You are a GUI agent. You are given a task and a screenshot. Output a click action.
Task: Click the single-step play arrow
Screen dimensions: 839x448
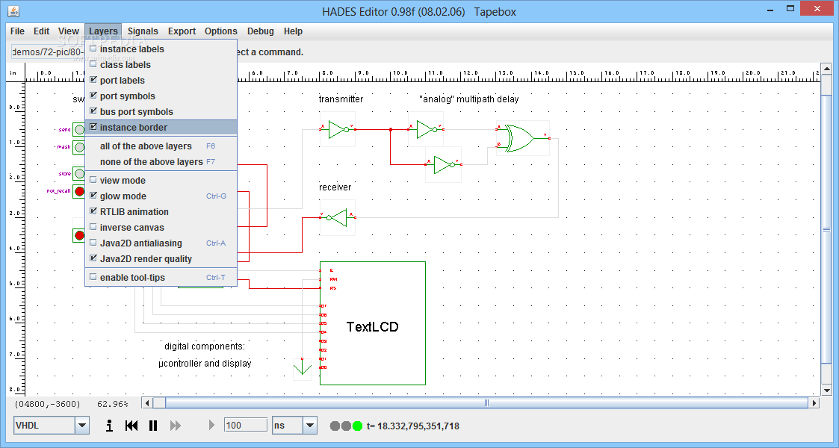tap(211, 425)
